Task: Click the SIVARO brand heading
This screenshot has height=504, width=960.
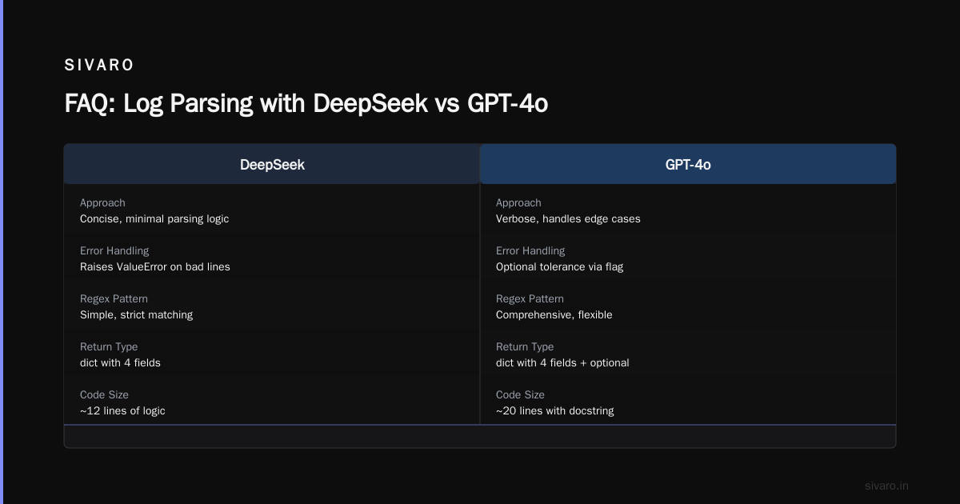Action: coord(99,66)
